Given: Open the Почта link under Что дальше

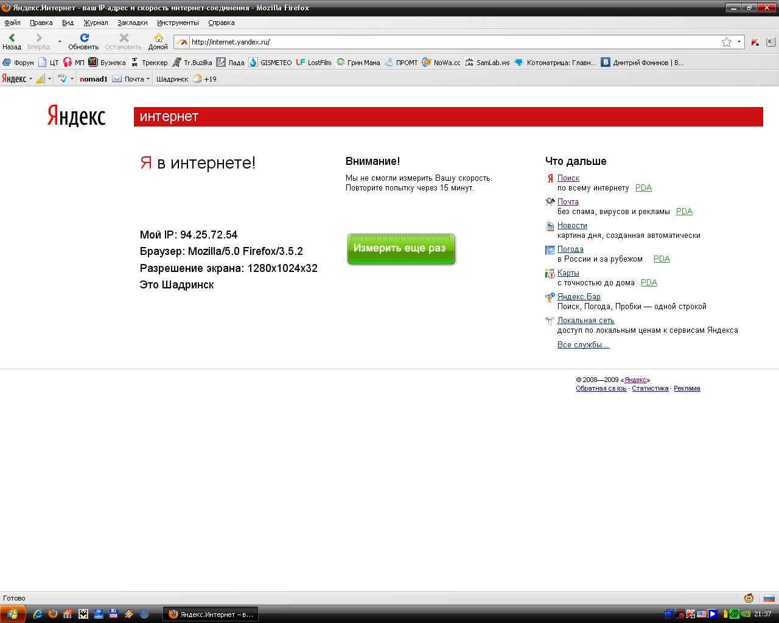Looking at the screenshot, I should coord(568,201).
